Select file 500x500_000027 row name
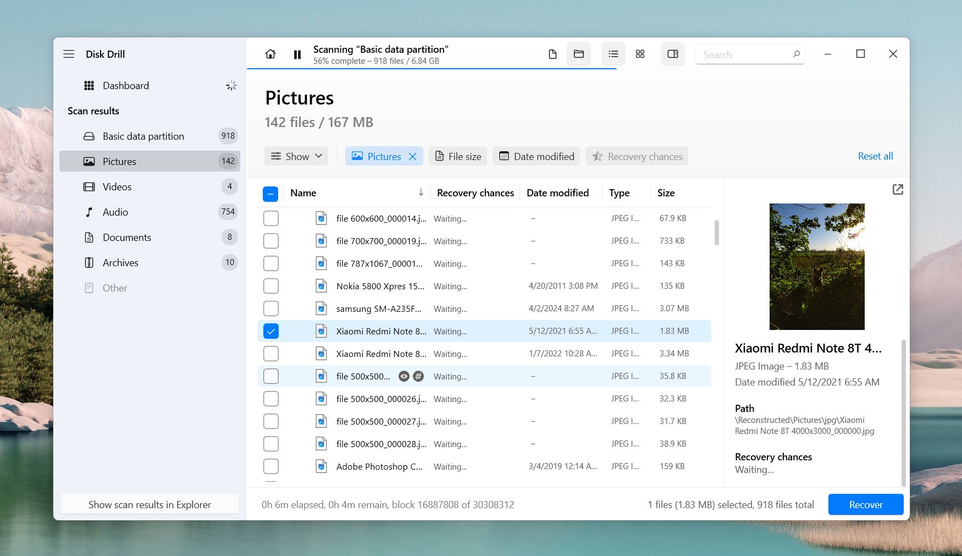This screenshot has width=962, height=556. [x=381, y=421]
